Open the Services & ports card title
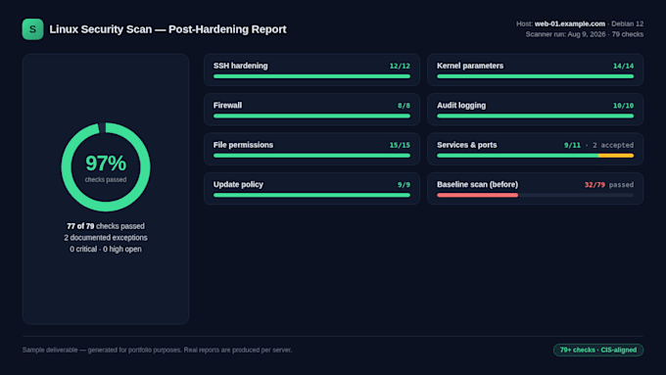666x375 pixels. coord(467,145)
